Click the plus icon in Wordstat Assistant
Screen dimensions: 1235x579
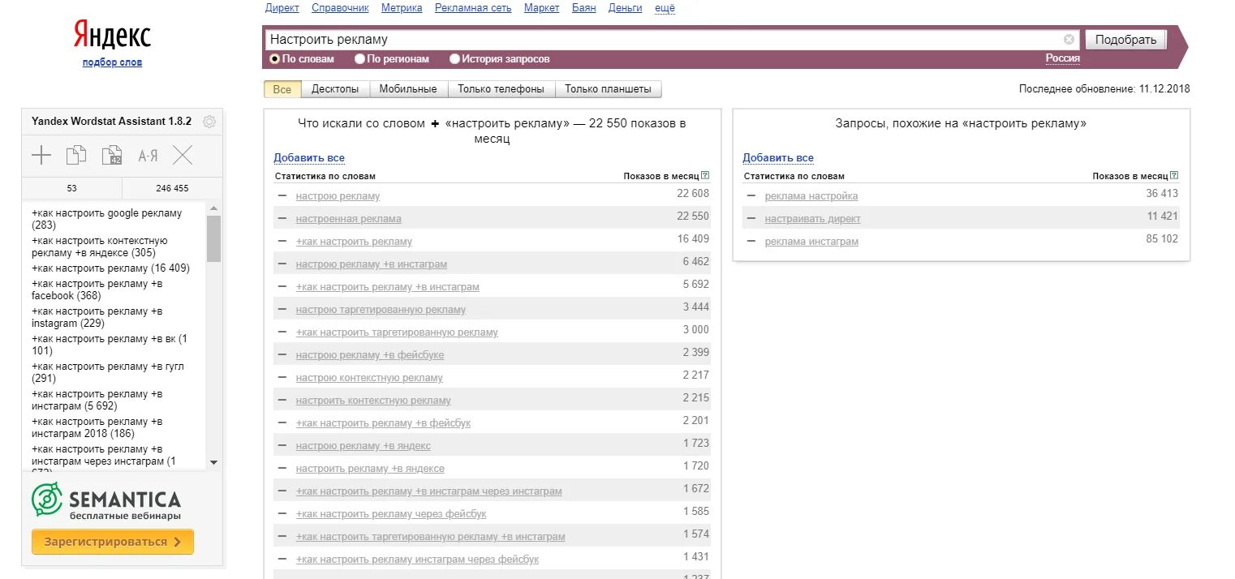(41, 156)
